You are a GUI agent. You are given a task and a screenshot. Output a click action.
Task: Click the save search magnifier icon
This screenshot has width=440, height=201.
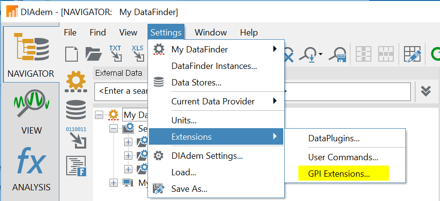[x=337, y=54]
